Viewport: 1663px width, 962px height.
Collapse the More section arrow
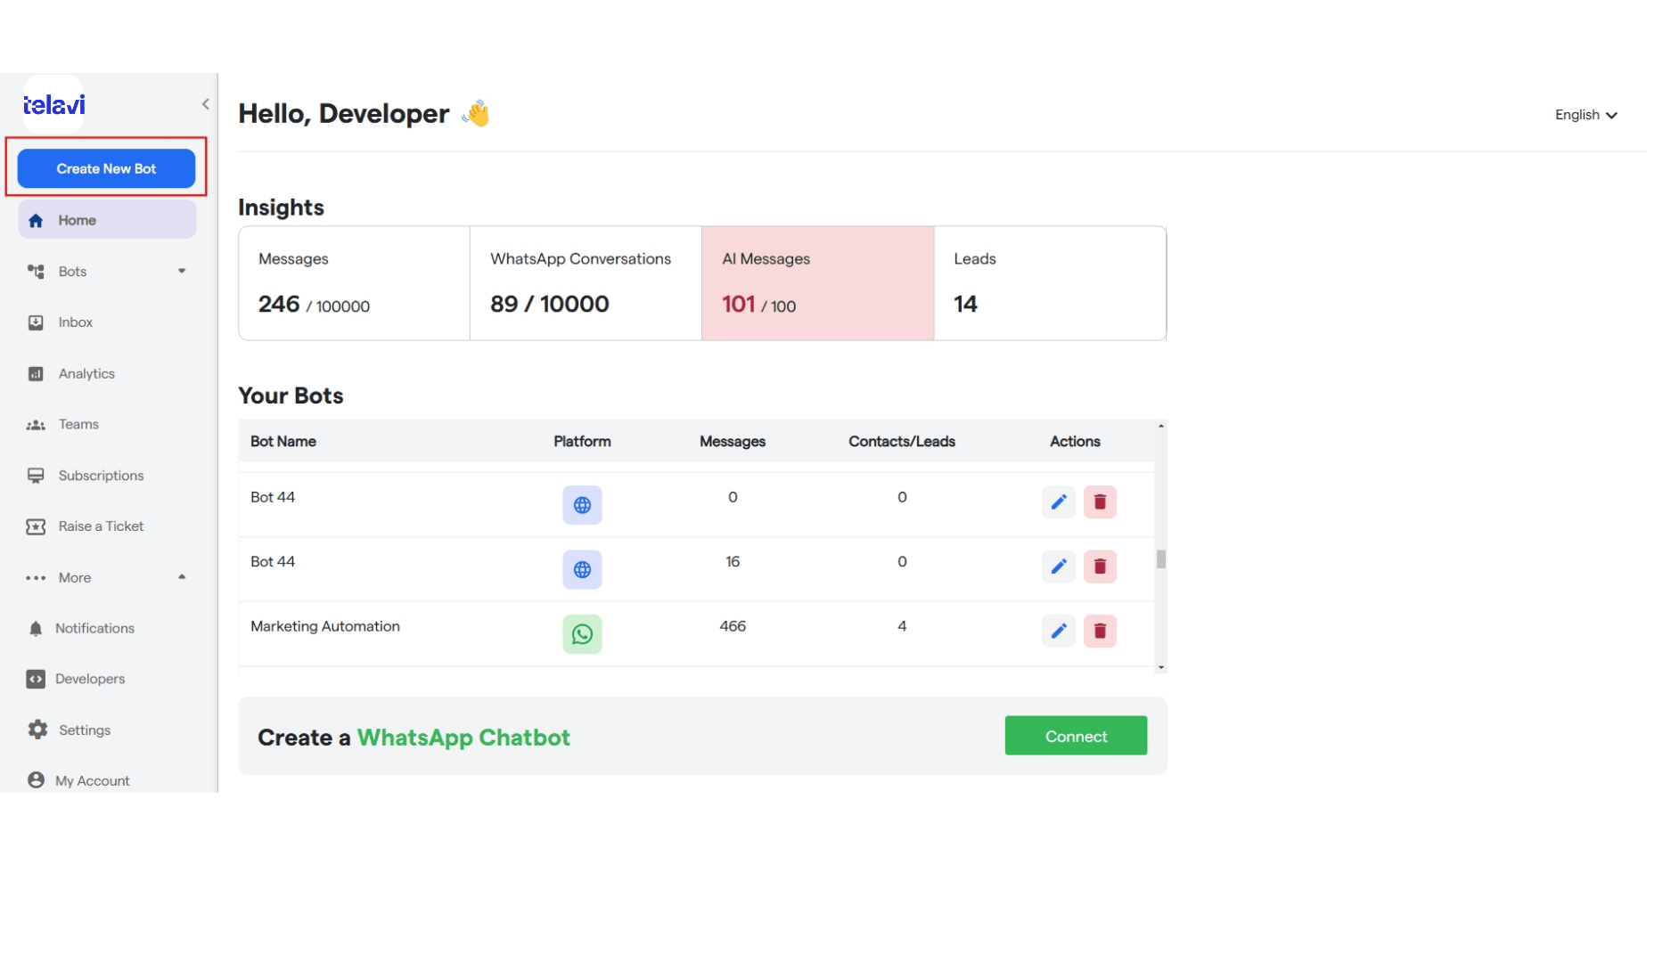pyautogui.click(x=182, y=577)
